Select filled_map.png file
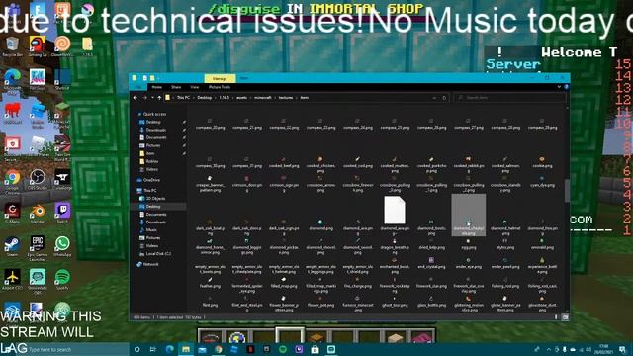Viewport: 633px width, 356px height. [284, 283]
